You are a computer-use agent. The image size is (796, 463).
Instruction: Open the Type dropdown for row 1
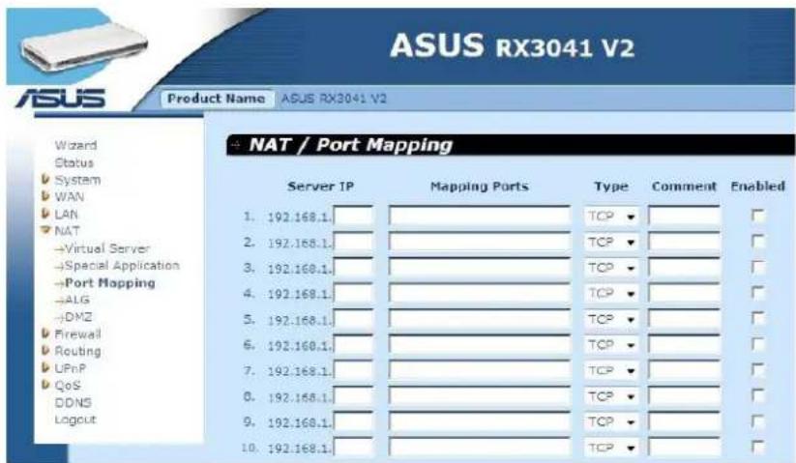[x=611, y=217]
